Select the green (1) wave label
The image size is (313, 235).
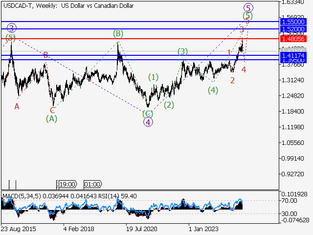click(154, 77)
